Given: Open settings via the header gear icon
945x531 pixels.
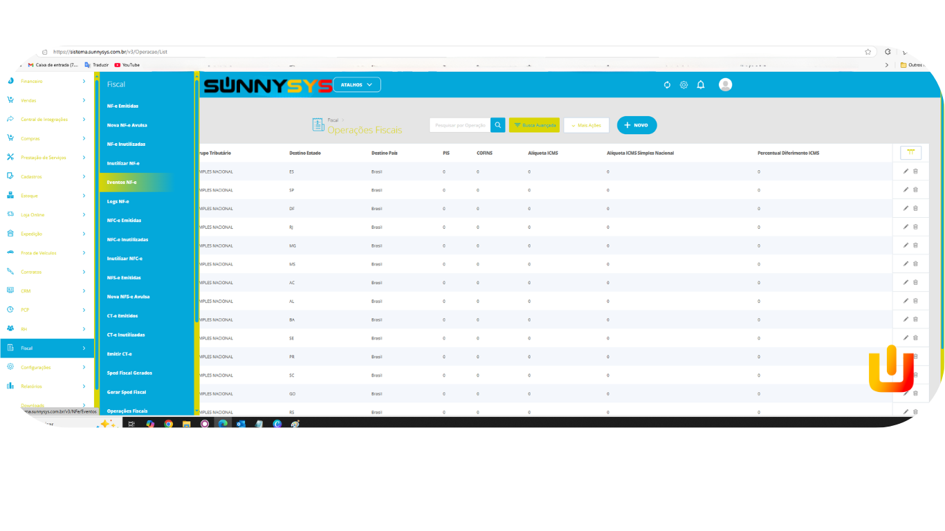Looking at the screenshot, I should [683, 85].
